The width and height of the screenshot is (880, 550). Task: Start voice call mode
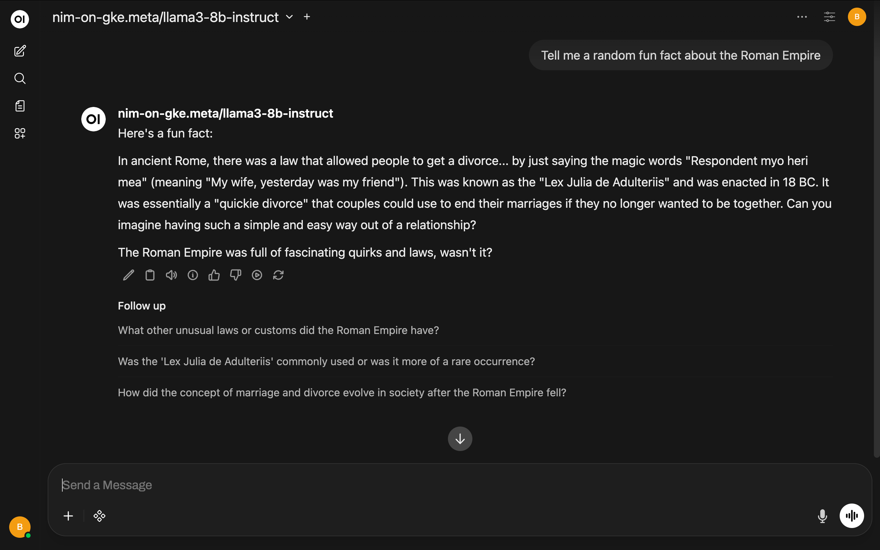coord(852,515)
